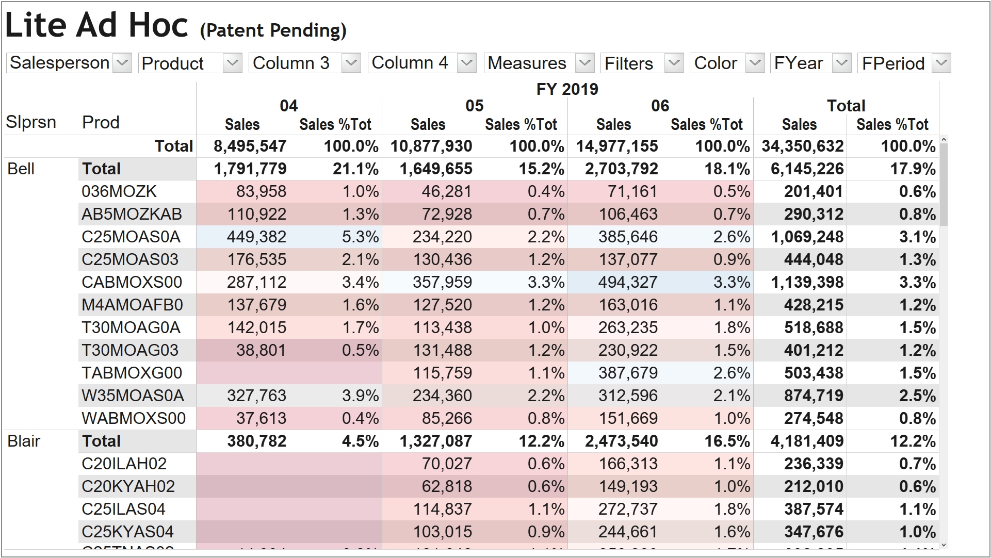The height and width of the screenshot is (558, 991).
Task: Select the Blair salesperson row label
Action: 24,441
